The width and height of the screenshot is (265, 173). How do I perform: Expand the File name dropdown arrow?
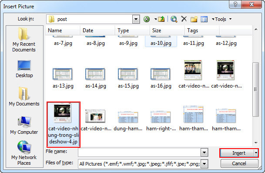pyautogui.click(x=205, y=153)
